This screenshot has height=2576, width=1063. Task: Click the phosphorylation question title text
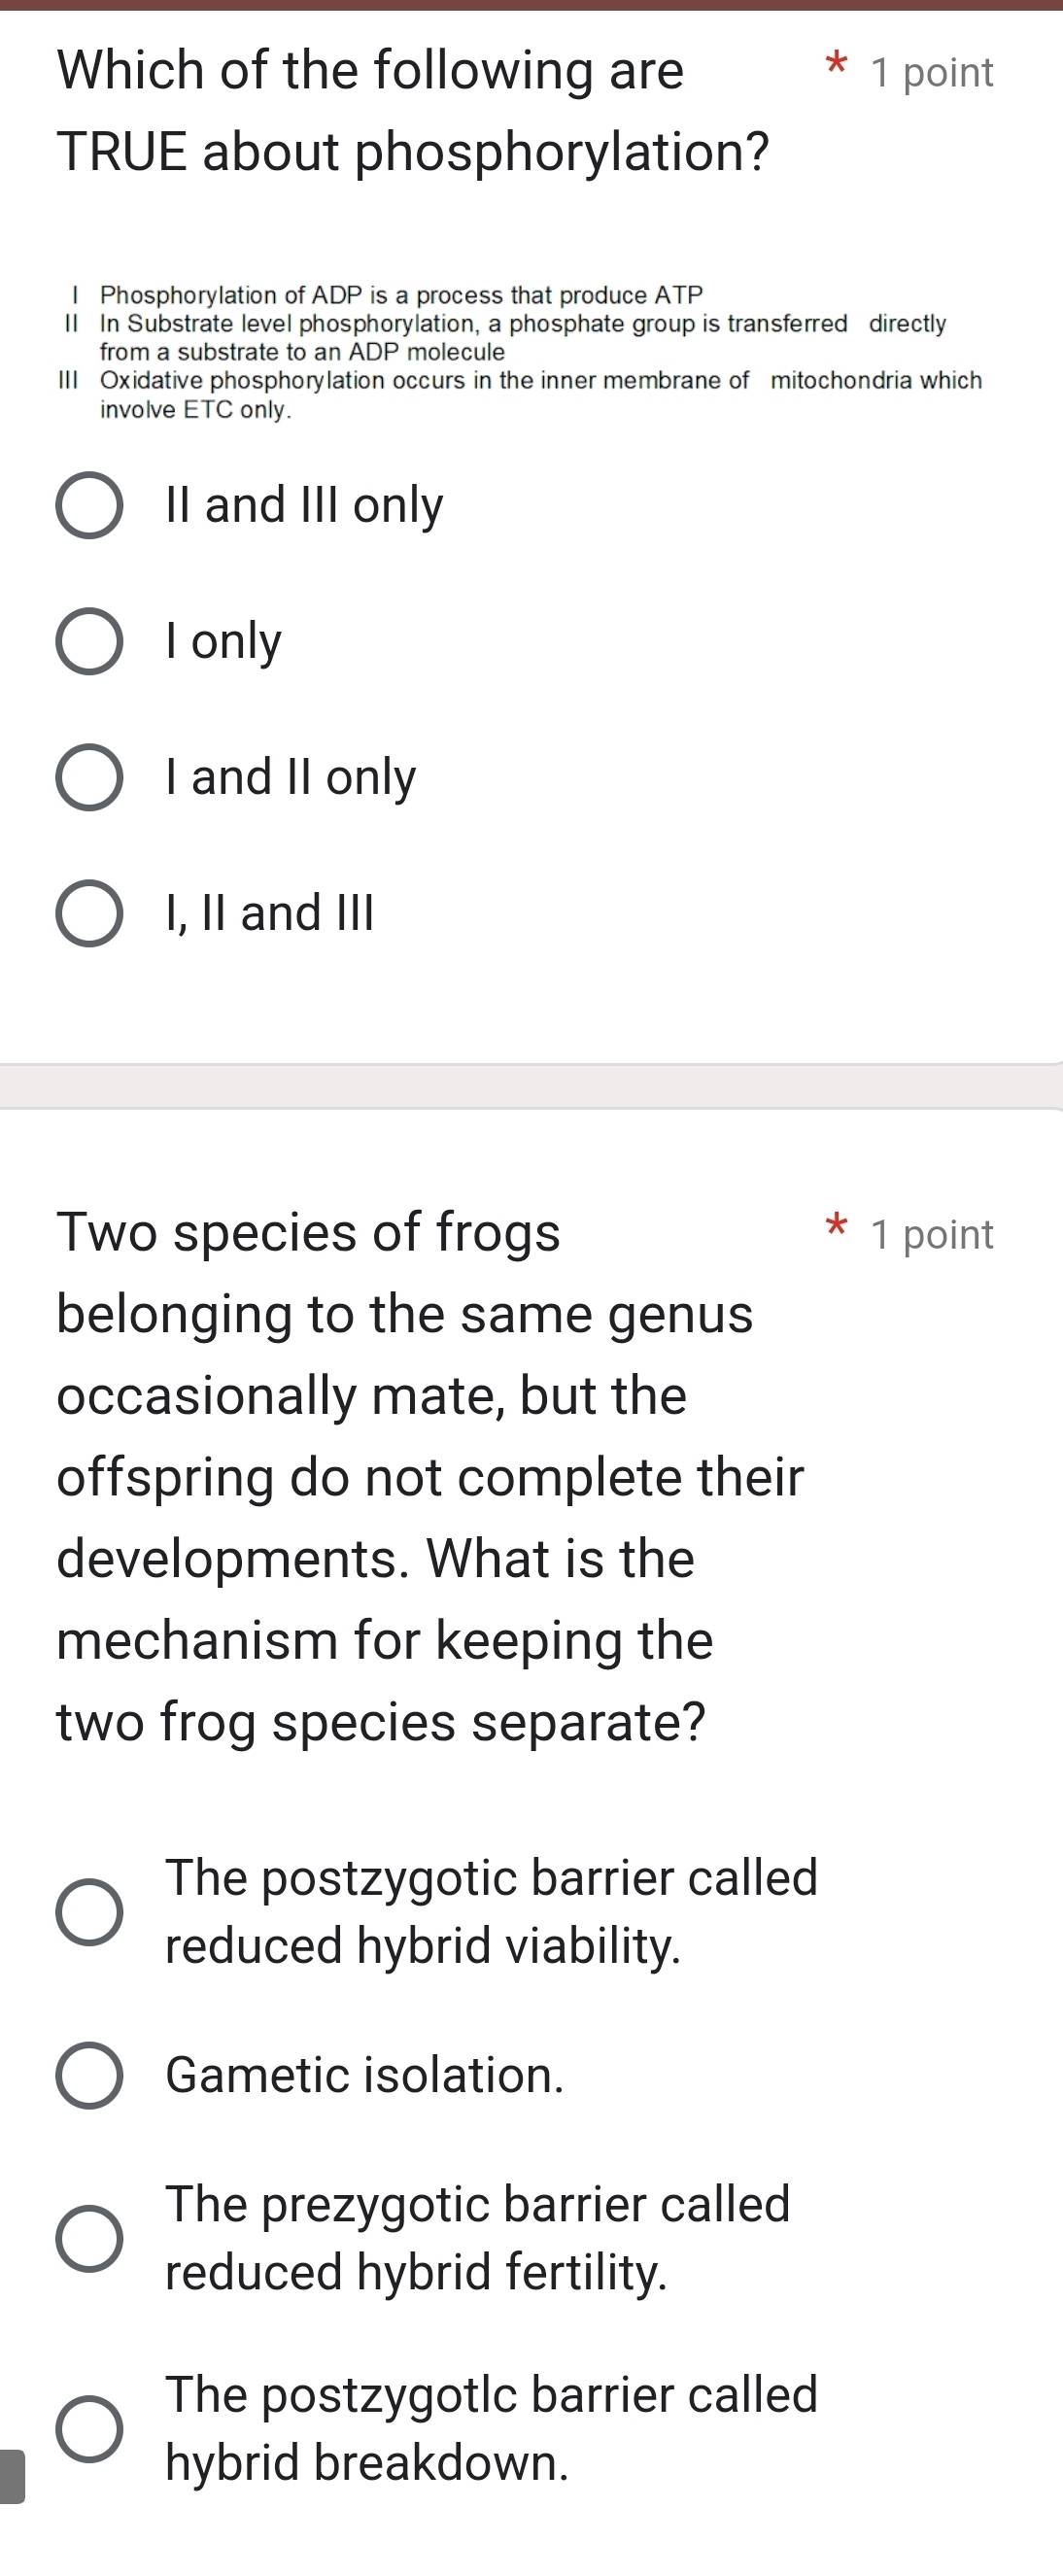[x=412, y=111]
